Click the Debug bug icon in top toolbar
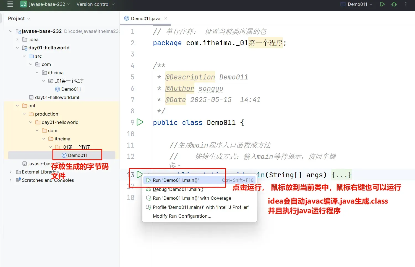Screen dimensions: 415x267 (394, 4)
